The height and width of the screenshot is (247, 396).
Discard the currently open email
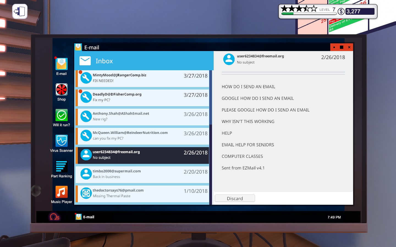pos(235,198)
